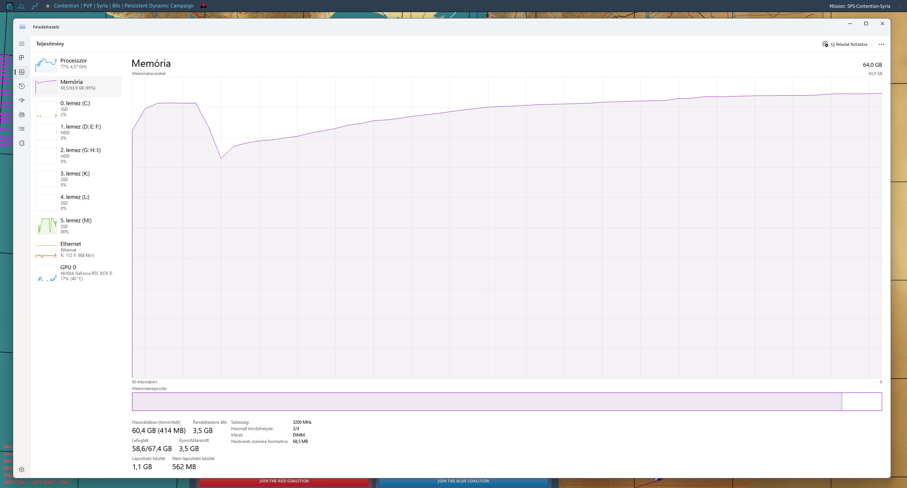Click the 3,5 GB Rendelkezésre álló value
Screen dimensions: 907x488
click(x=203, y=431)
